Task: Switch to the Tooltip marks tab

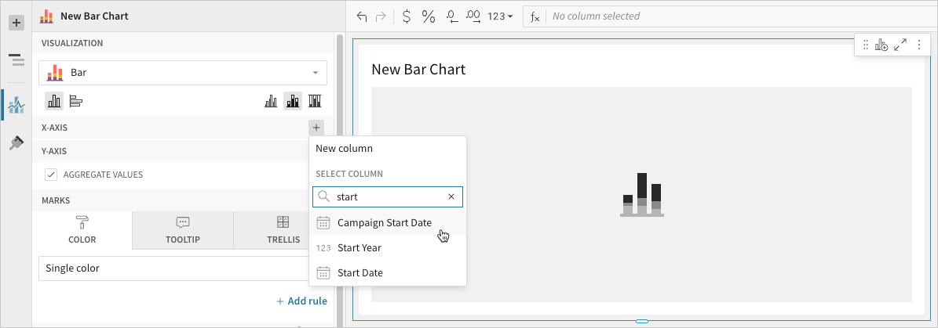Action: pyautogui.click(x=182, y=229)
